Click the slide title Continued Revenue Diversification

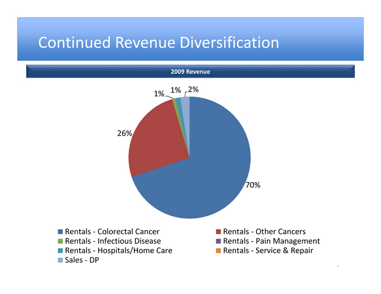point(159,43)
